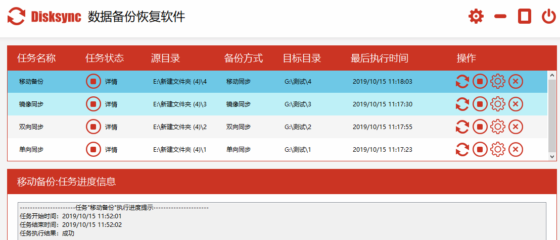Click source path E:\新建文件夹 (4)\2

[180, 127]
